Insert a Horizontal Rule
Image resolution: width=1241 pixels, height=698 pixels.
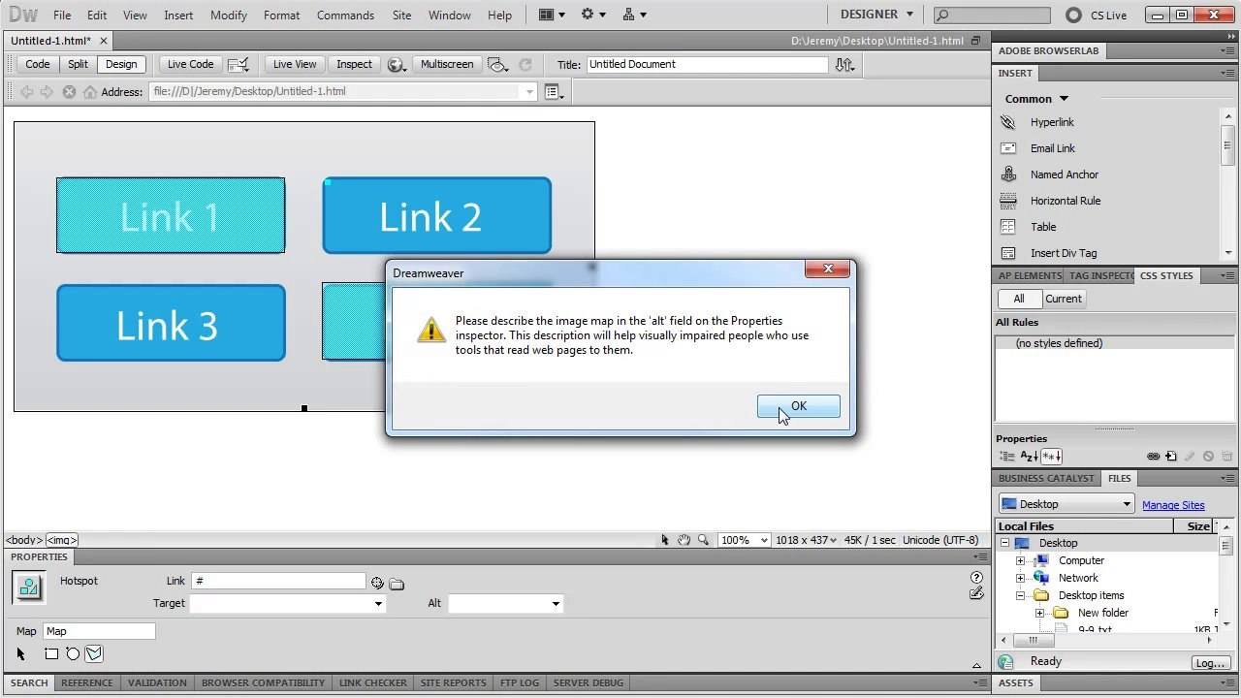[x=1065, y=201]
